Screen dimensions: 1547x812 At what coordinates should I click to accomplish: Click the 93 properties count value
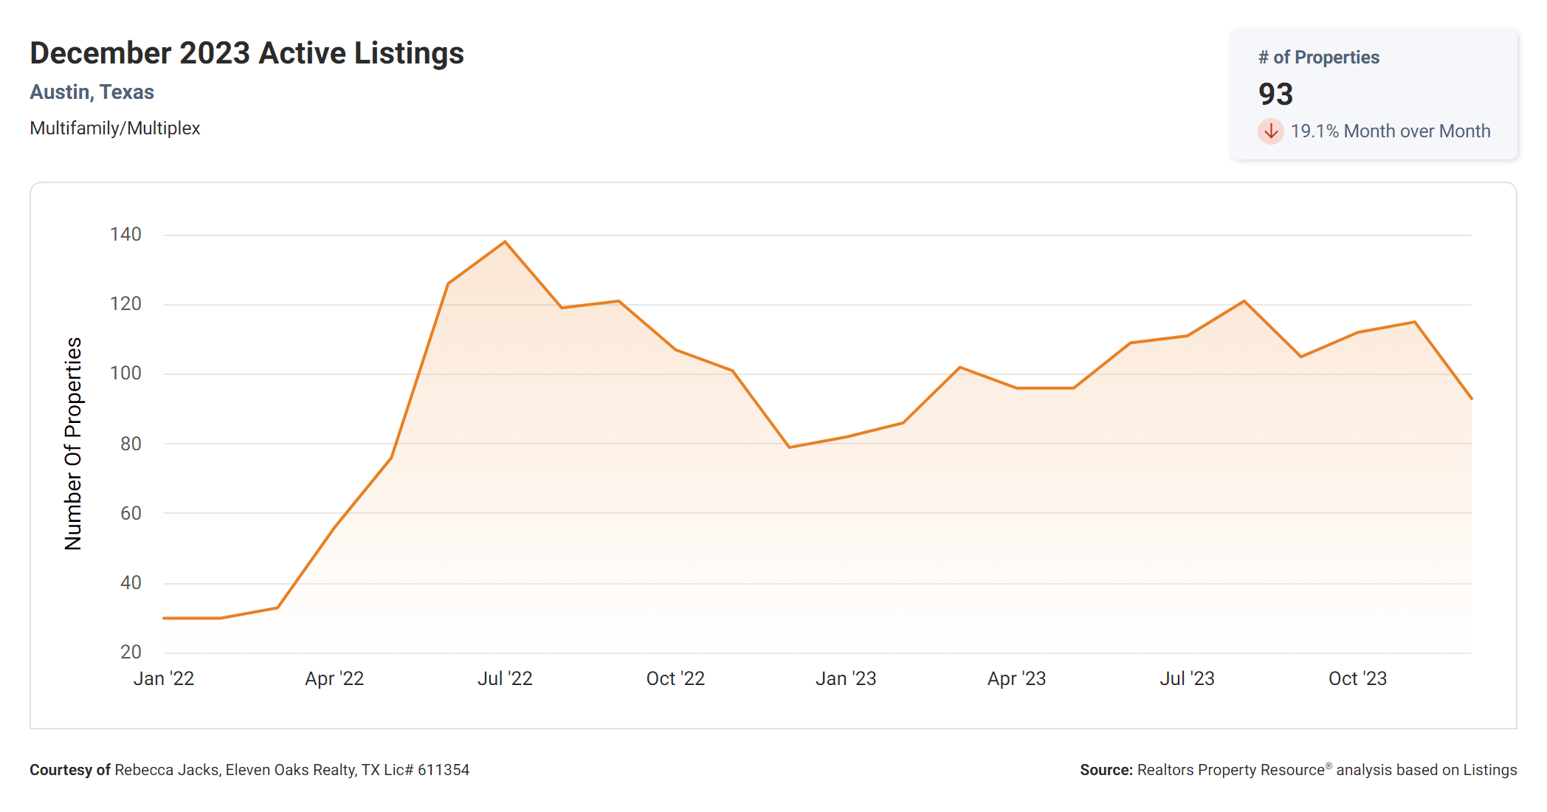point(1275,94)
